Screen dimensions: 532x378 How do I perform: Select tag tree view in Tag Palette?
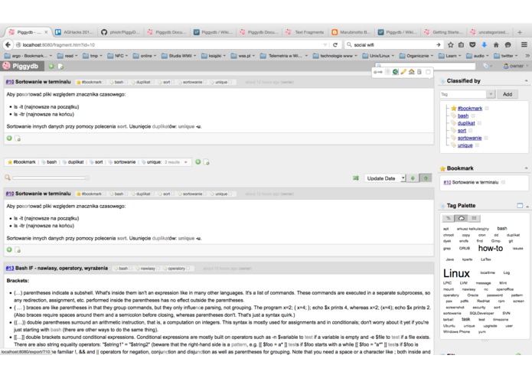[449, 218]
